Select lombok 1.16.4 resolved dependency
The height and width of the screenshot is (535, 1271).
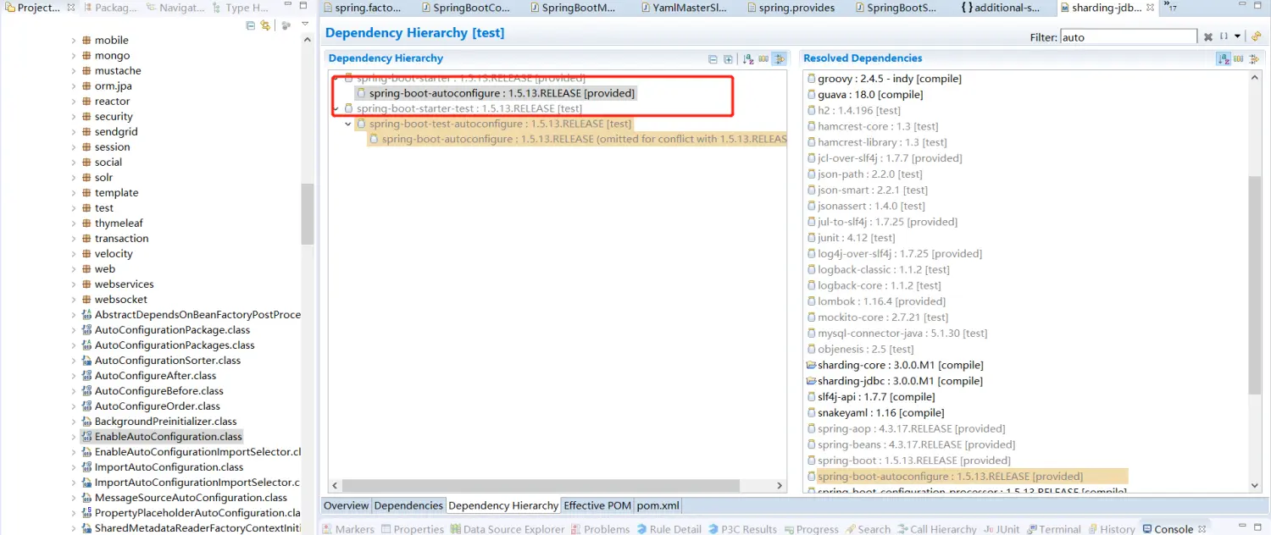tap(875, 301)
